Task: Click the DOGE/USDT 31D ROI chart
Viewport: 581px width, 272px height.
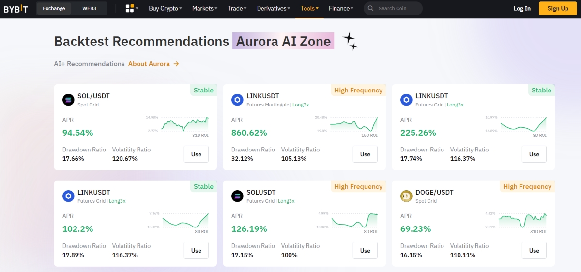Action: coord(522,220)
